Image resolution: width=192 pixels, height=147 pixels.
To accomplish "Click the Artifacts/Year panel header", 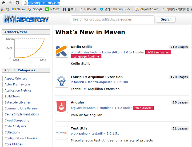I will pyautogui.click(x=26, y=32).
